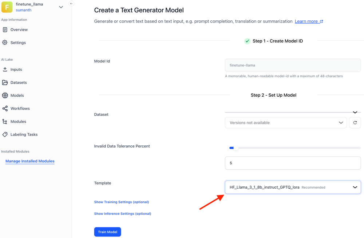Click the Modules branch icon
Screen dimensions: 364x238
click(x=5, y=122)
